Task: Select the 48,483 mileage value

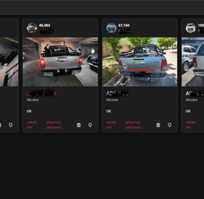Action: pos(45,26)
